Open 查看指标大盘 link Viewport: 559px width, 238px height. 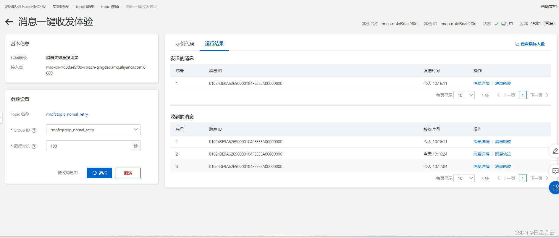pyautogui.click(x=533, y=44)
